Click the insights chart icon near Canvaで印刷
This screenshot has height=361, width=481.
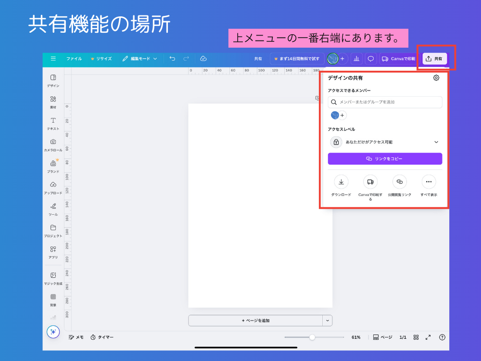(x=356, y=58)
